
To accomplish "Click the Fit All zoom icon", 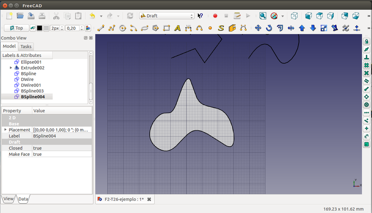I will (263, 16).
